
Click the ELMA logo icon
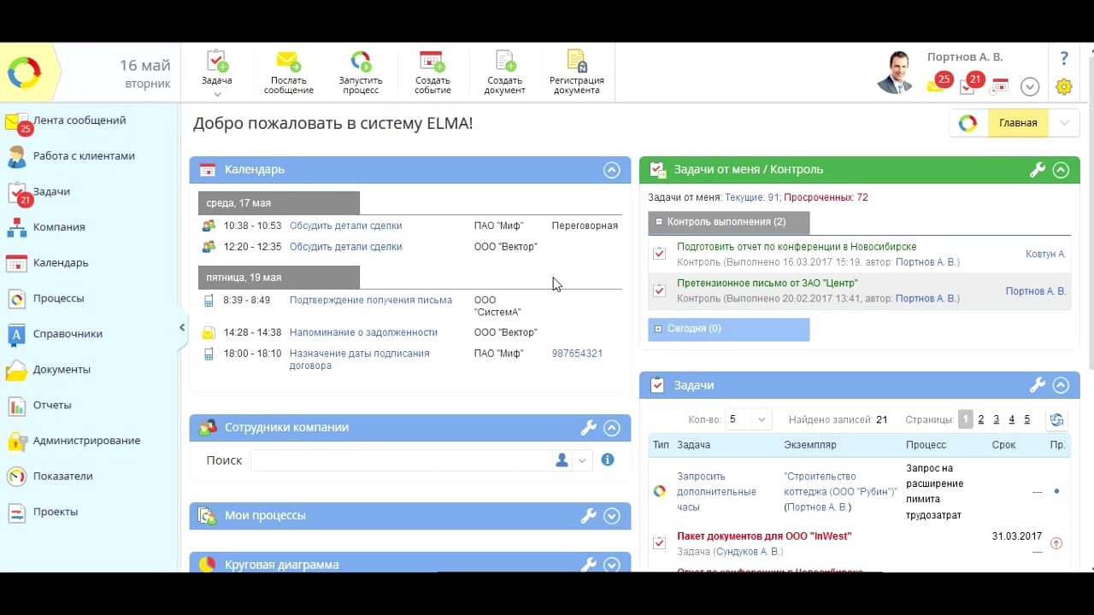[x=24, y=73]
